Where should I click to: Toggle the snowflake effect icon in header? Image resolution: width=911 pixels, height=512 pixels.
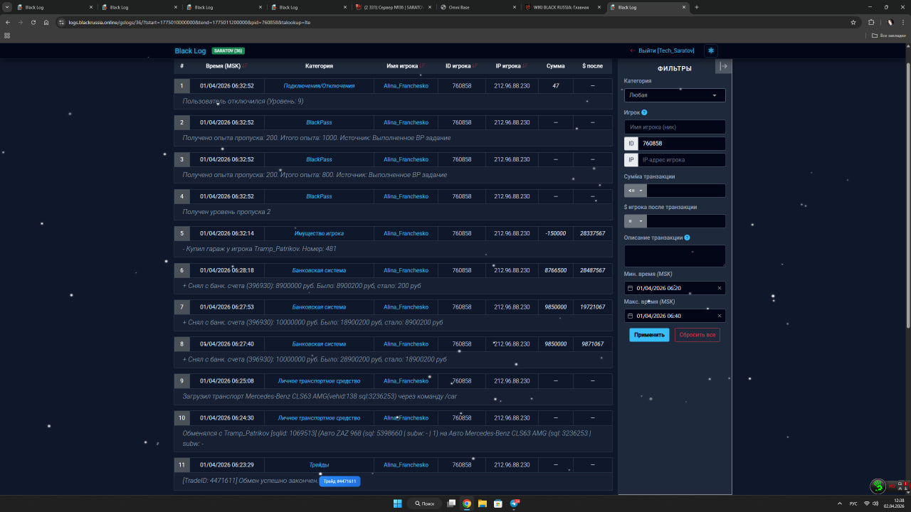(x=710, y=50)
